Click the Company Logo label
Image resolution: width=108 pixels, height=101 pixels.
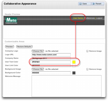click(x=11, y=51)
